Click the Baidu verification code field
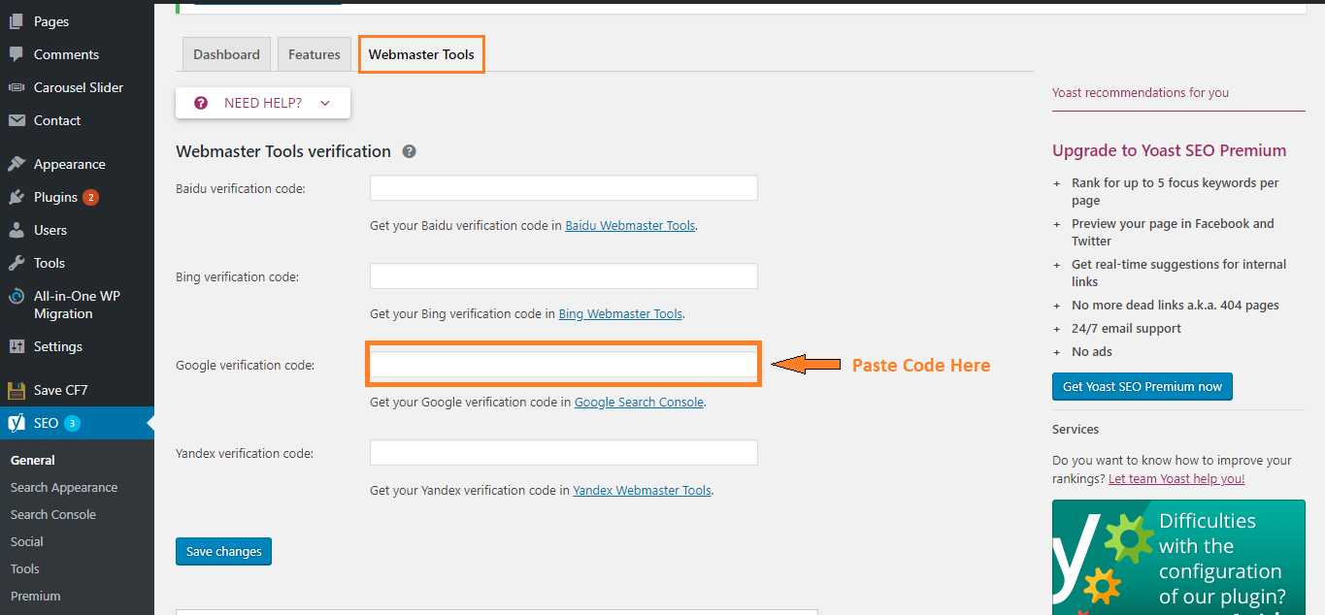The image size is (1325, 615). (x=564, y=188)
